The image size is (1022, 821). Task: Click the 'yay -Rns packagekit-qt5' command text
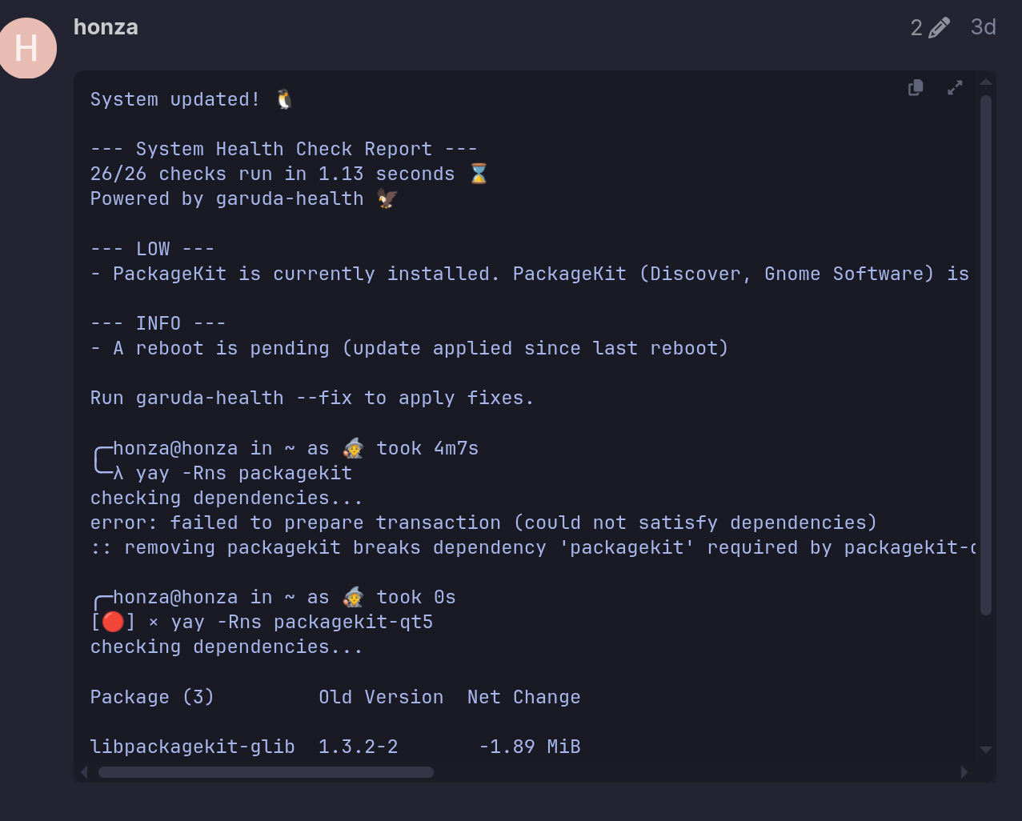click(302, 623)
